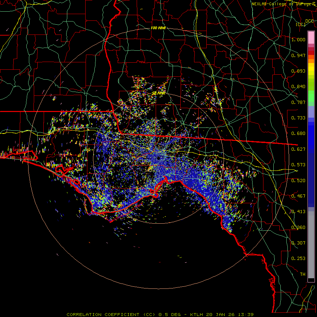Select the 0.413 scale value
317x317 pixels.
pos(298,212)
